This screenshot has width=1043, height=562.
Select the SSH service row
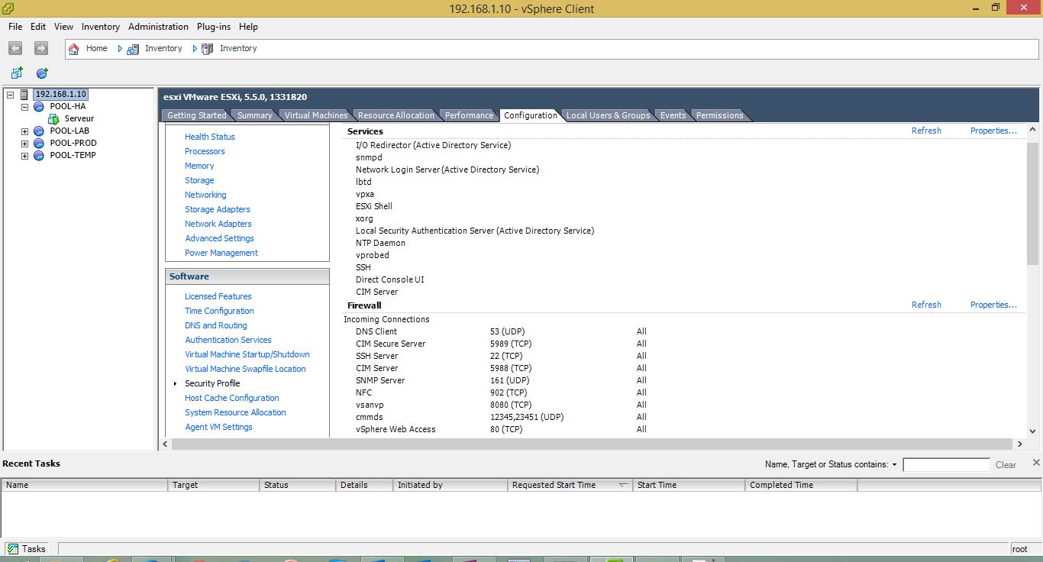(x=363, y=267)
